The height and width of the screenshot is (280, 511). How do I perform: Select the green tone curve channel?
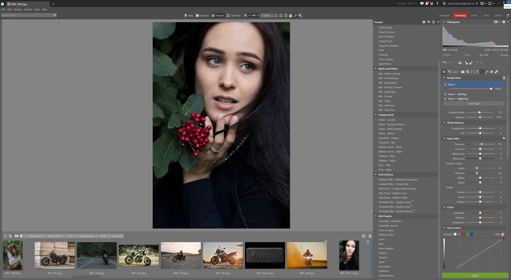tap(467, 234)
